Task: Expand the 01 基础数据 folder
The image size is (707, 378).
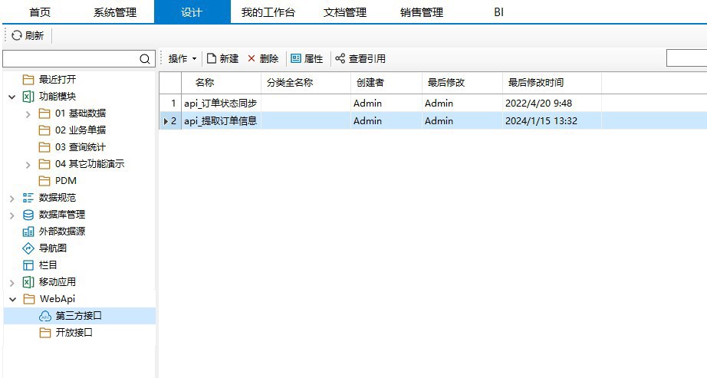Action: click(28, 113)
